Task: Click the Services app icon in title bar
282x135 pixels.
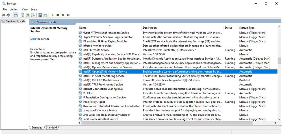Action: 4,3
